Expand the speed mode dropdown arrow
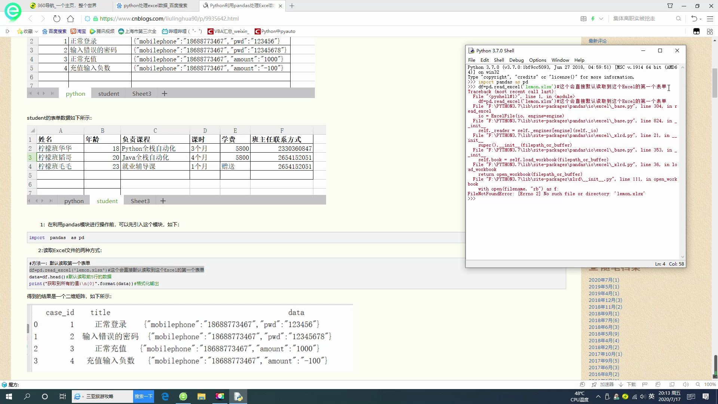Image resolution: width=718 pixels, height=404 pixels. (601, 19)
